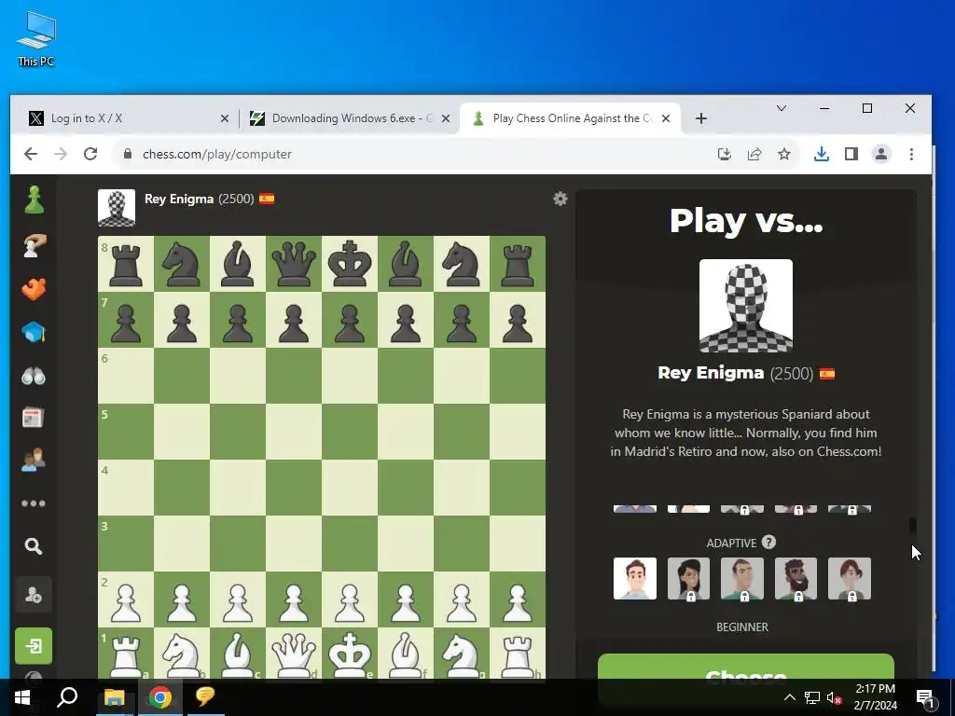This screenshot has width=955, height=716.
Task: Reload the chess.com page
Action: [90, 154]
